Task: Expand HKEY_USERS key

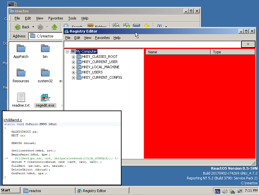Action: (x=73, y=72)
